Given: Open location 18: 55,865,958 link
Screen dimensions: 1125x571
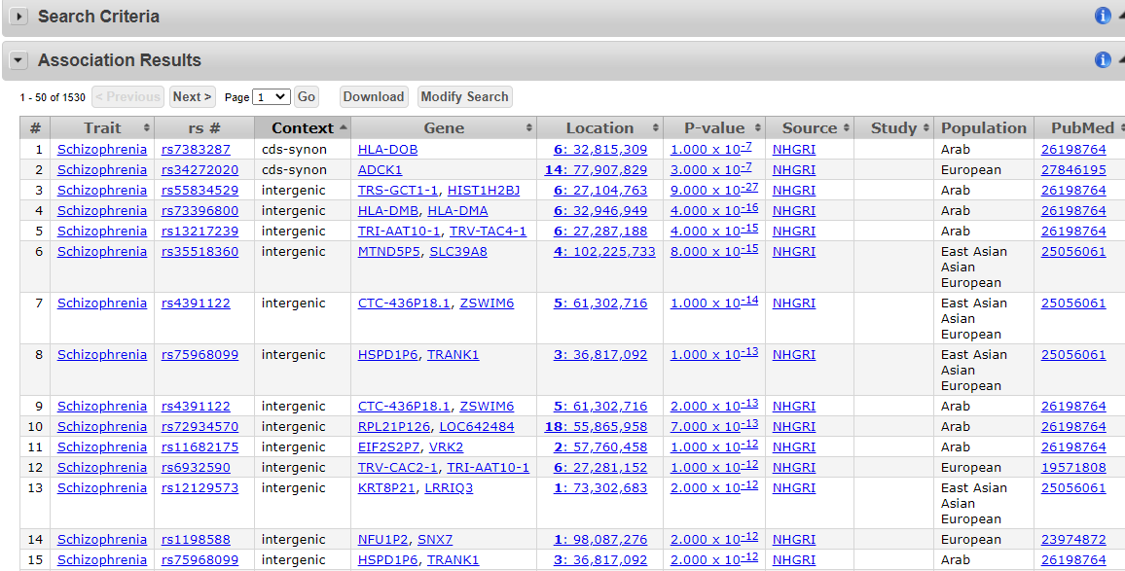Looking at the screenshot, I should tap(597, 426).
